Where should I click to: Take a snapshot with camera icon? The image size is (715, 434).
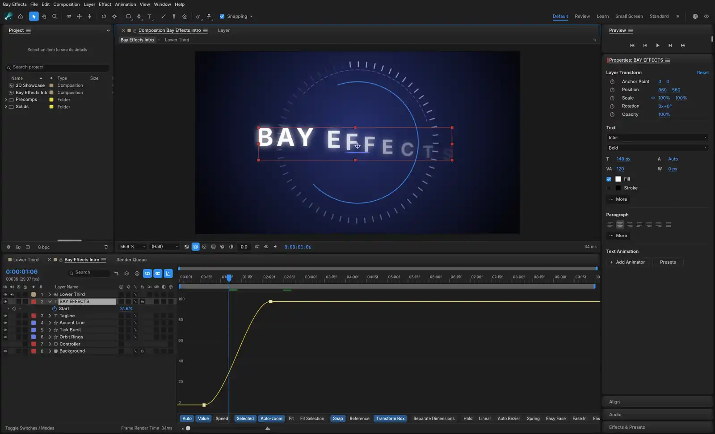257,247
